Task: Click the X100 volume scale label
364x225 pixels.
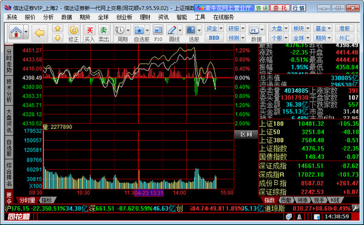Action: 36,186
